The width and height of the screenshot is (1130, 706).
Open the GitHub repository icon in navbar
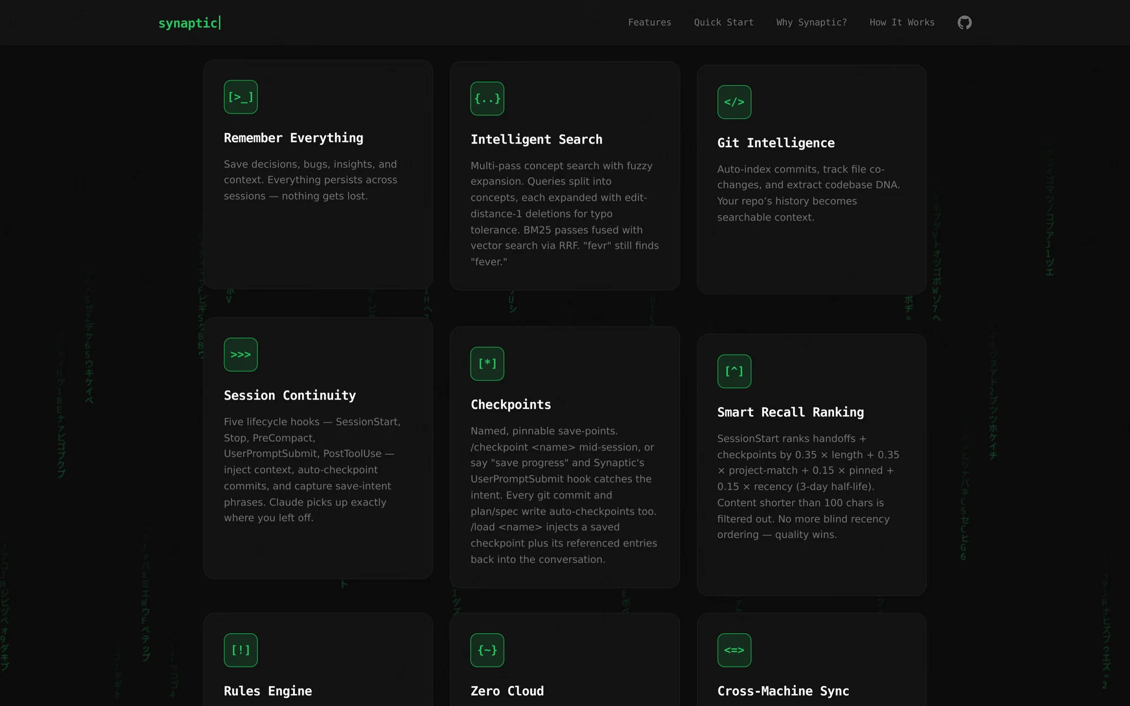click(964, 22)
